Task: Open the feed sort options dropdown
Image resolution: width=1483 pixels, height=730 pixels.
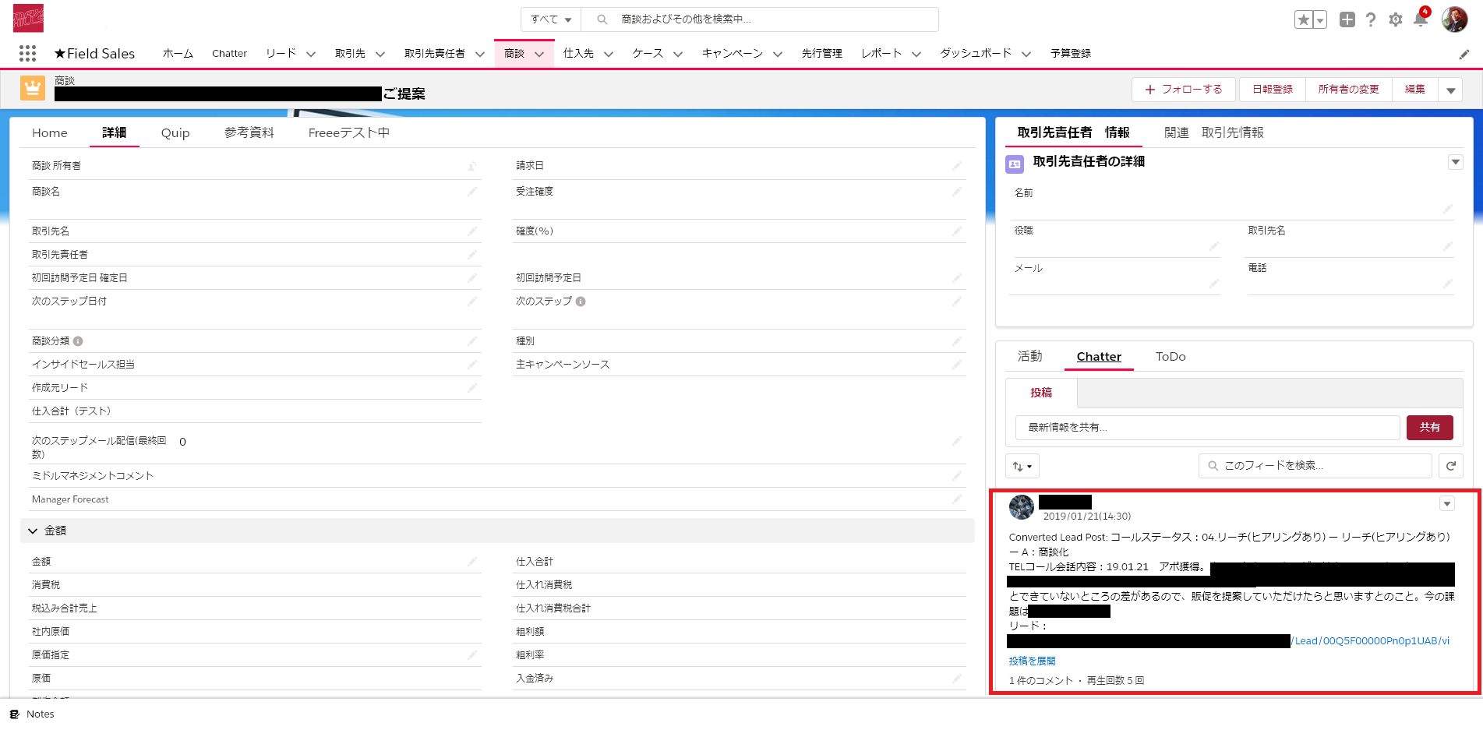Action: click(1022, 466)
